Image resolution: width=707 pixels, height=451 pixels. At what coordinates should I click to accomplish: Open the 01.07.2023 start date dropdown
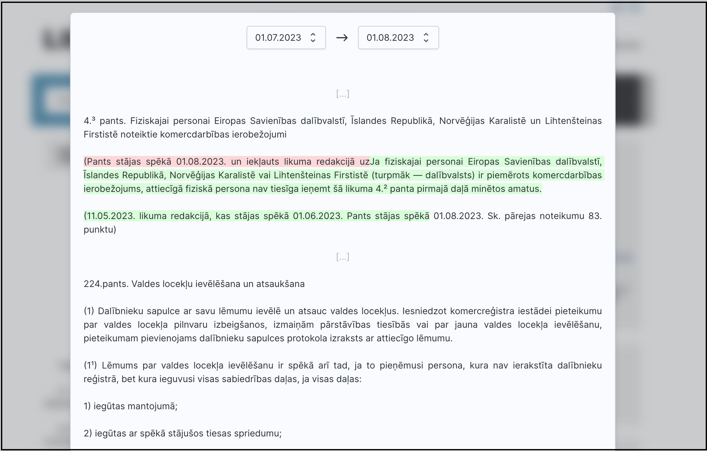coord(286,38)
